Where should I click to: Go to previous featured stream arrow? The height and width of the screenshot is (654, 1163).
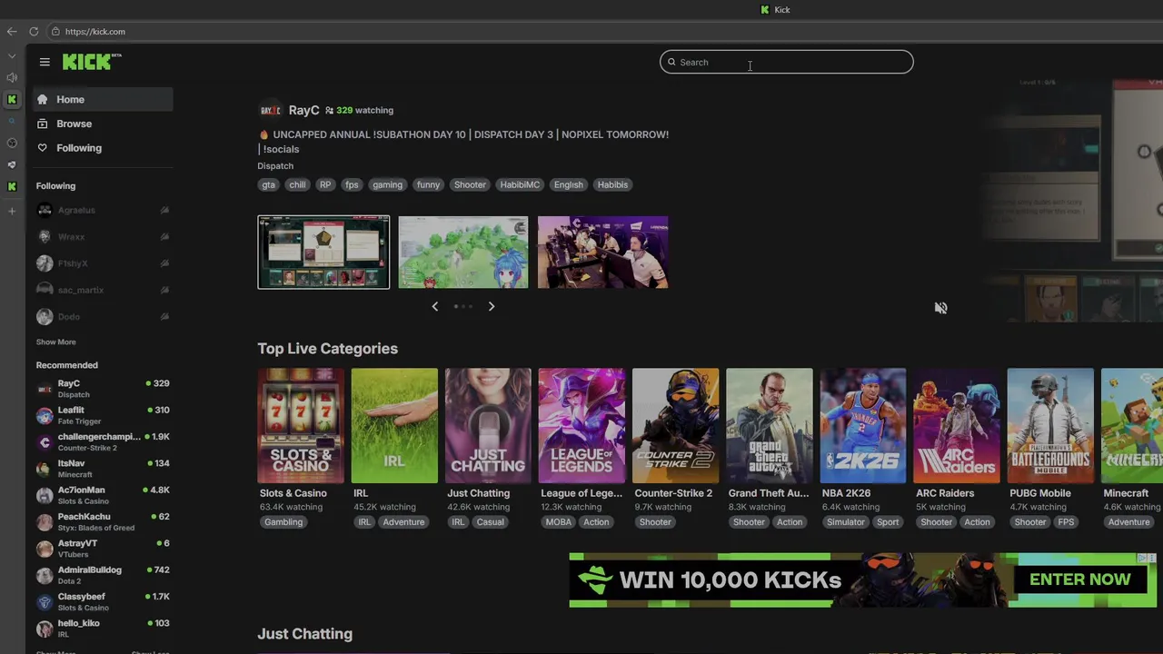coord(434,306)
